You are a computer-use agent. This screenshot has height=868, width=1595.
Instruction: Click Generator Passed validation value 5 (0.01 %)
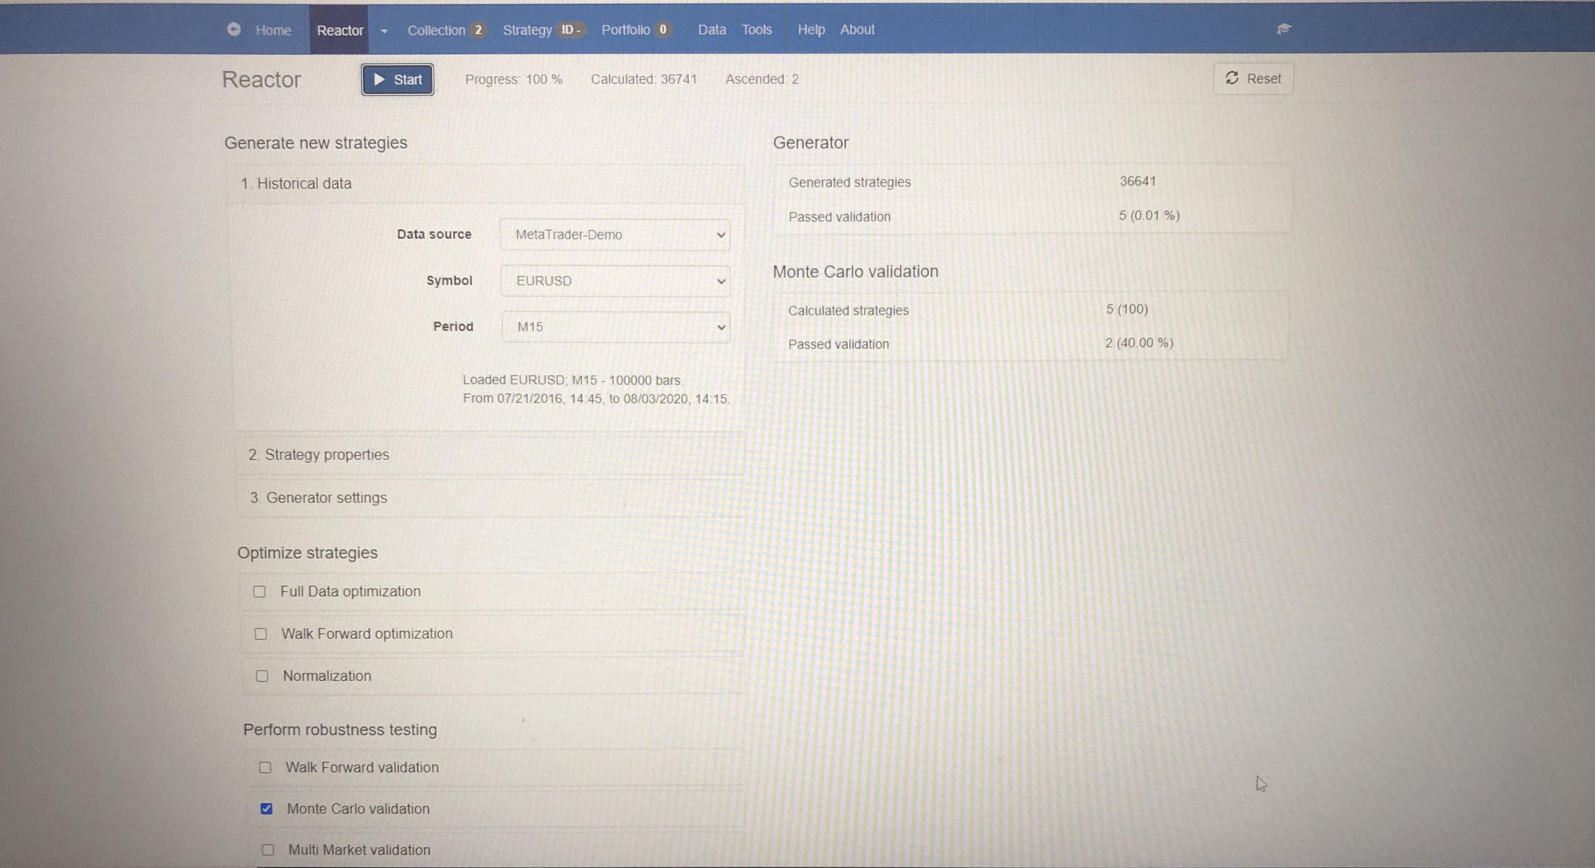pos(1149,215)
